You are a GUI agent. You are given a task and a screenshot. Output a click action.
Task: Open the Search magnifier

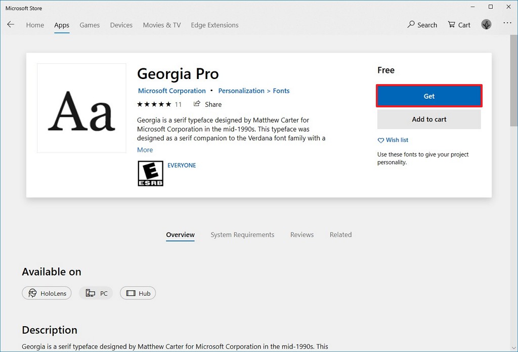(411, 24)
